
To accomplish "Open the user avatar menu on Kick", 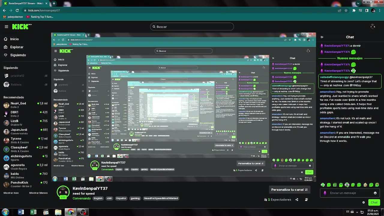I will pyautogui.click(x=373, y=27).
